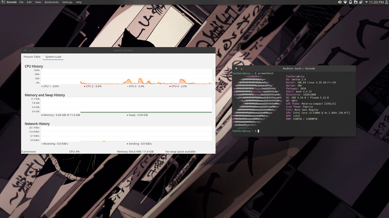Viewport: 389px width, 218px height.
Task: Open the Wi-Fi network tray icon
Action: pos(345,2)
